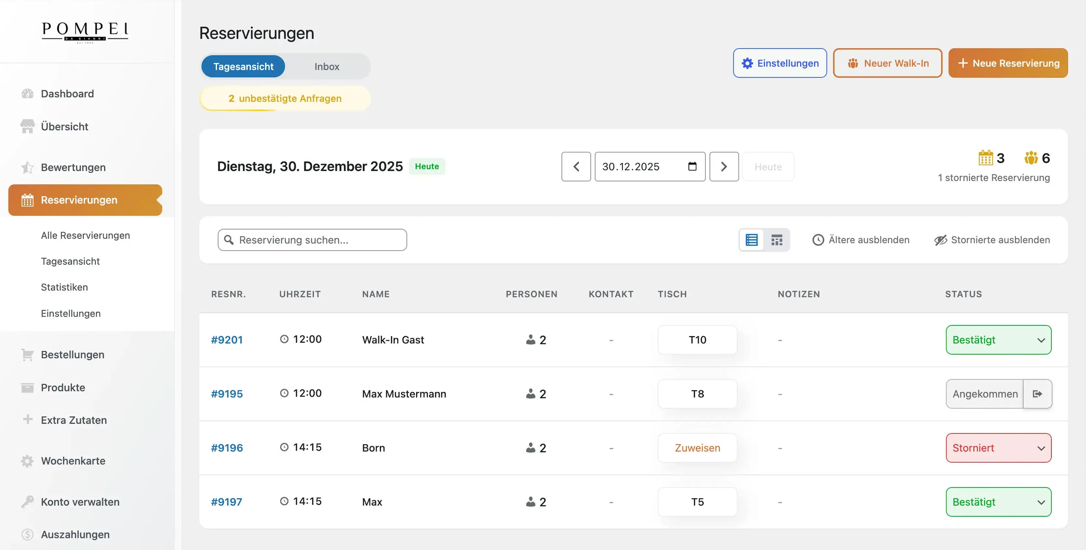The width and height of the screenshot is (1086, 550).
Task: Click Neue Reservierung button
Action: (x=1008, y=63)
